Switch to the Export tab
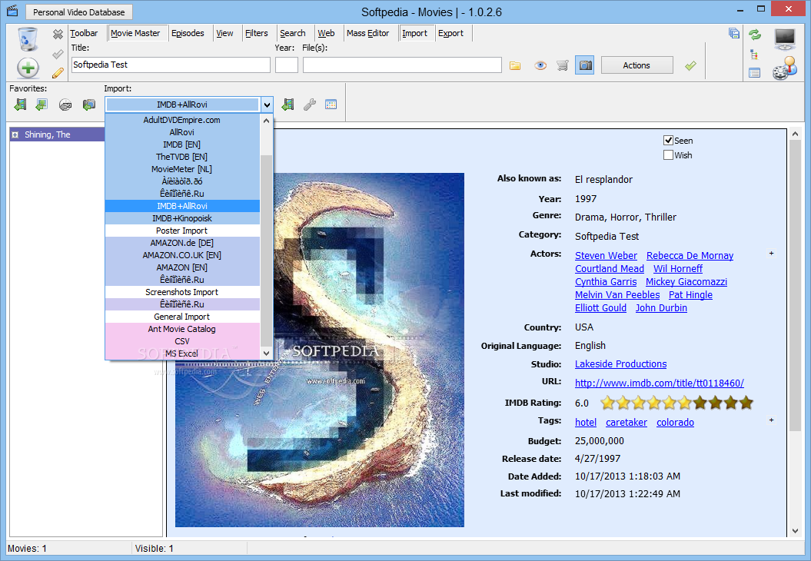The height and width of the screenshot is (561, 811). [450, 33]
